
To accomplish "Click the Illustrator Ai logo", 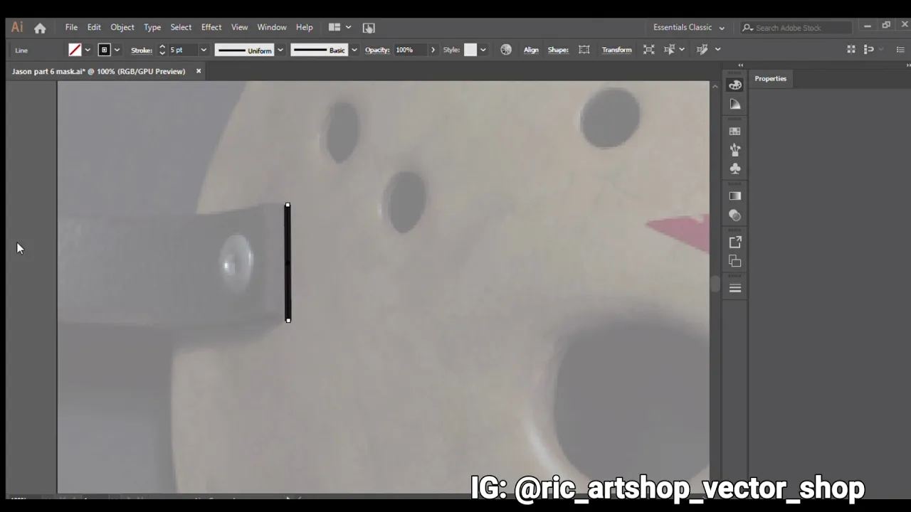I will coord(17,27).
